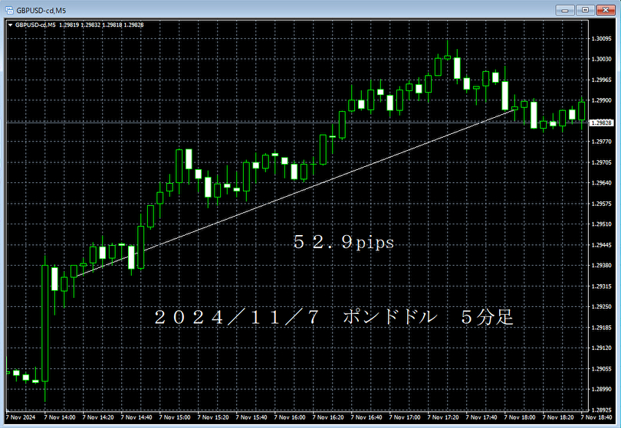
Task: Select the 52.9pips text label
Action: pos(343,243)
